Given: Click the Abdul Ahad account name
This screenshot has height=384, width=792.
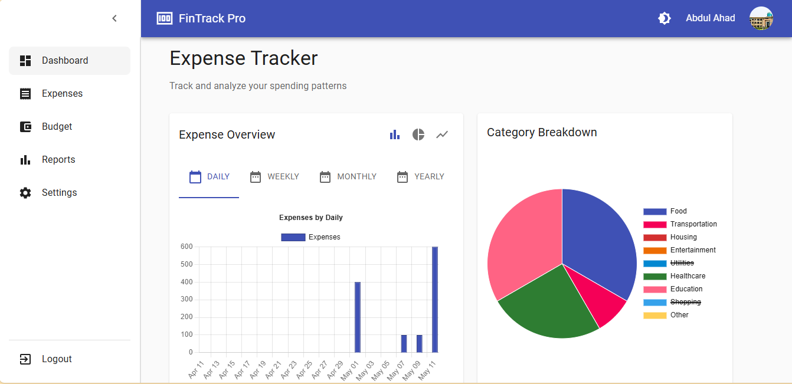Looking at the screenshot, I should point(710,18).
